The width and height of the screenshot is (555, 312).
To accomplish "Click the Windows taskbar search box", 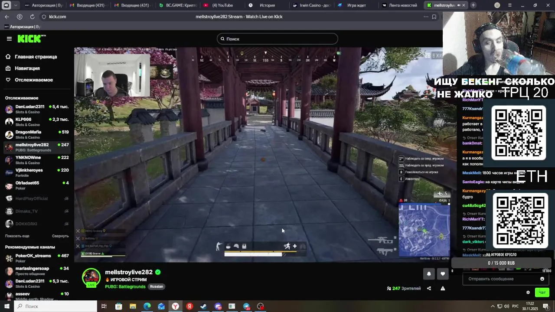I will 55,306.
